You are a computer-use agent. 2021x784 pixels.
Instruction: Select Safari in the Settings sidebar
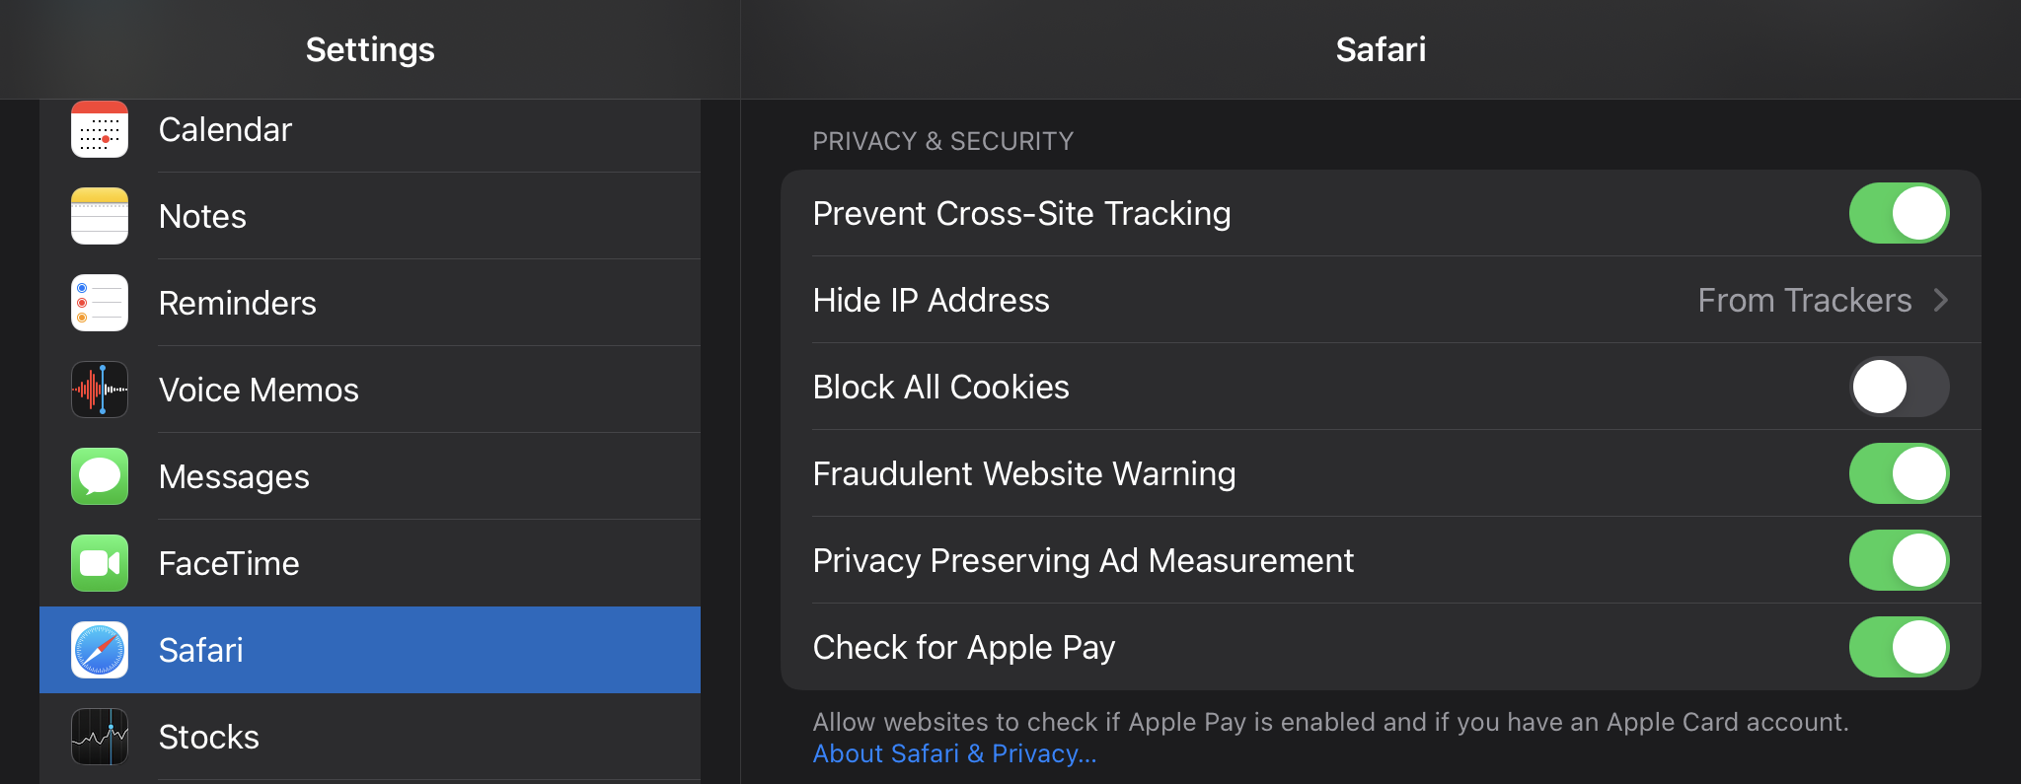(x=370, y=649)
